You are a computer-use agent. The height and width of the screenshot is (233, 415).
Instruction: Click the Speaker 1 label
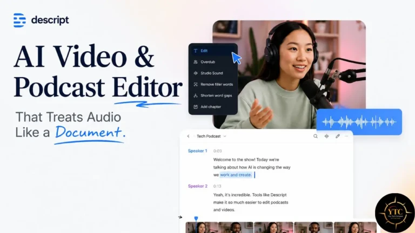click(197, 151)
